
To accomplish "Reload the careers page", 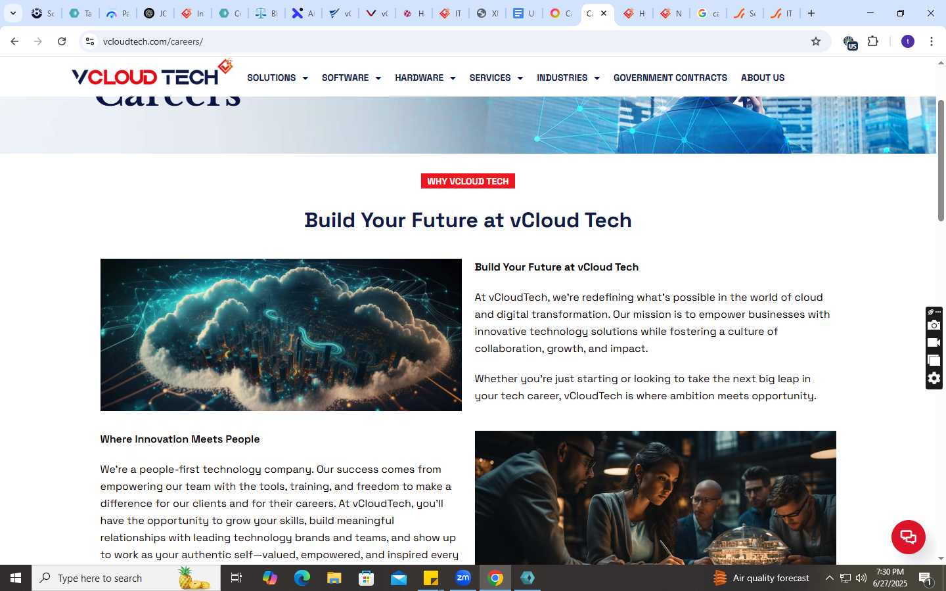I will pos(62,41).
